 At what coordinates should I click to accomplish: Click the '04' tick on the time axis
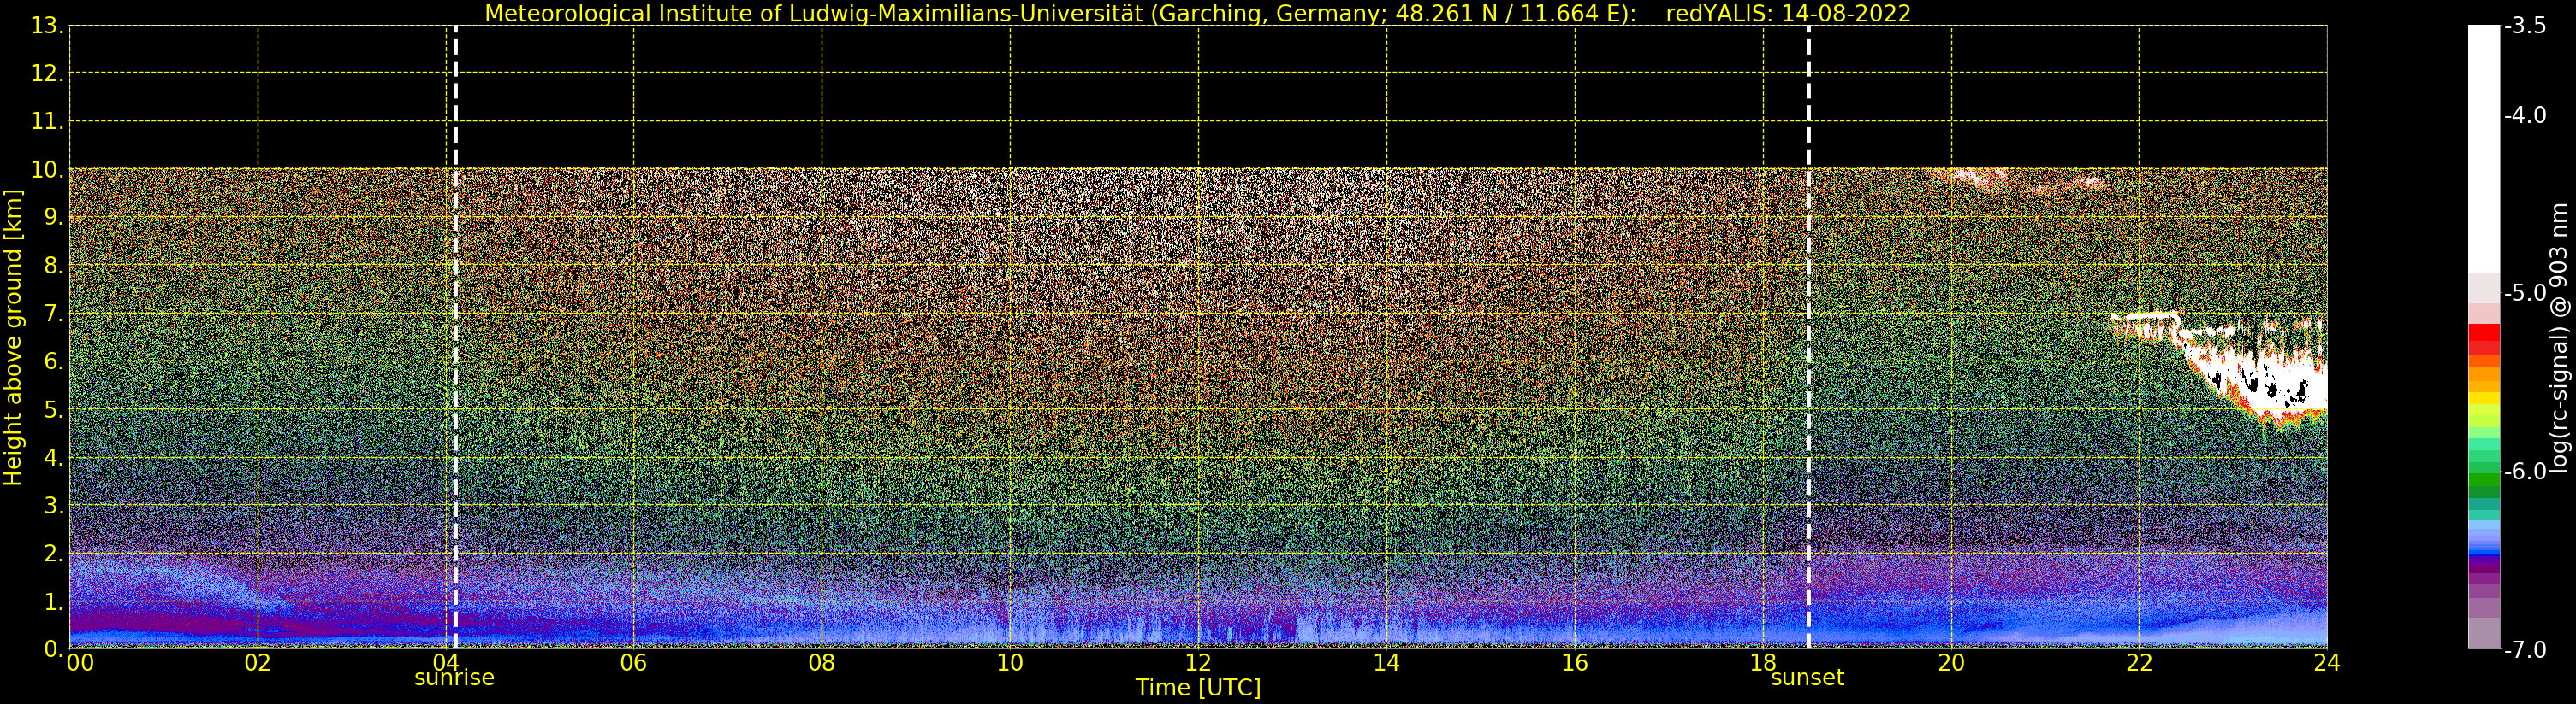click(446, 663)
